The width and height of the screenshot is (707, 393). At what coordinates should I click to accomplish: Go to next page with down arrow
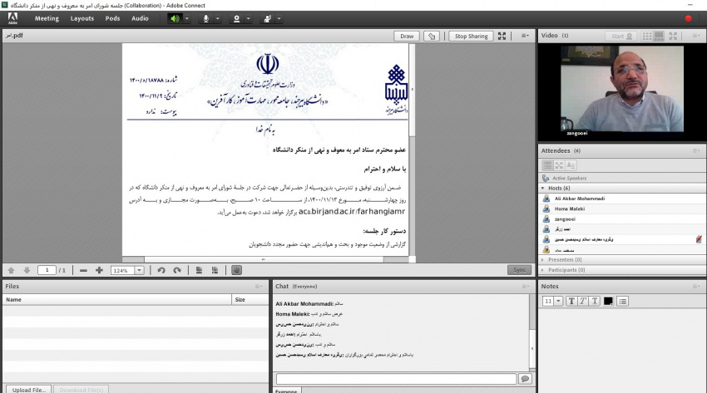tap(27, 270)
